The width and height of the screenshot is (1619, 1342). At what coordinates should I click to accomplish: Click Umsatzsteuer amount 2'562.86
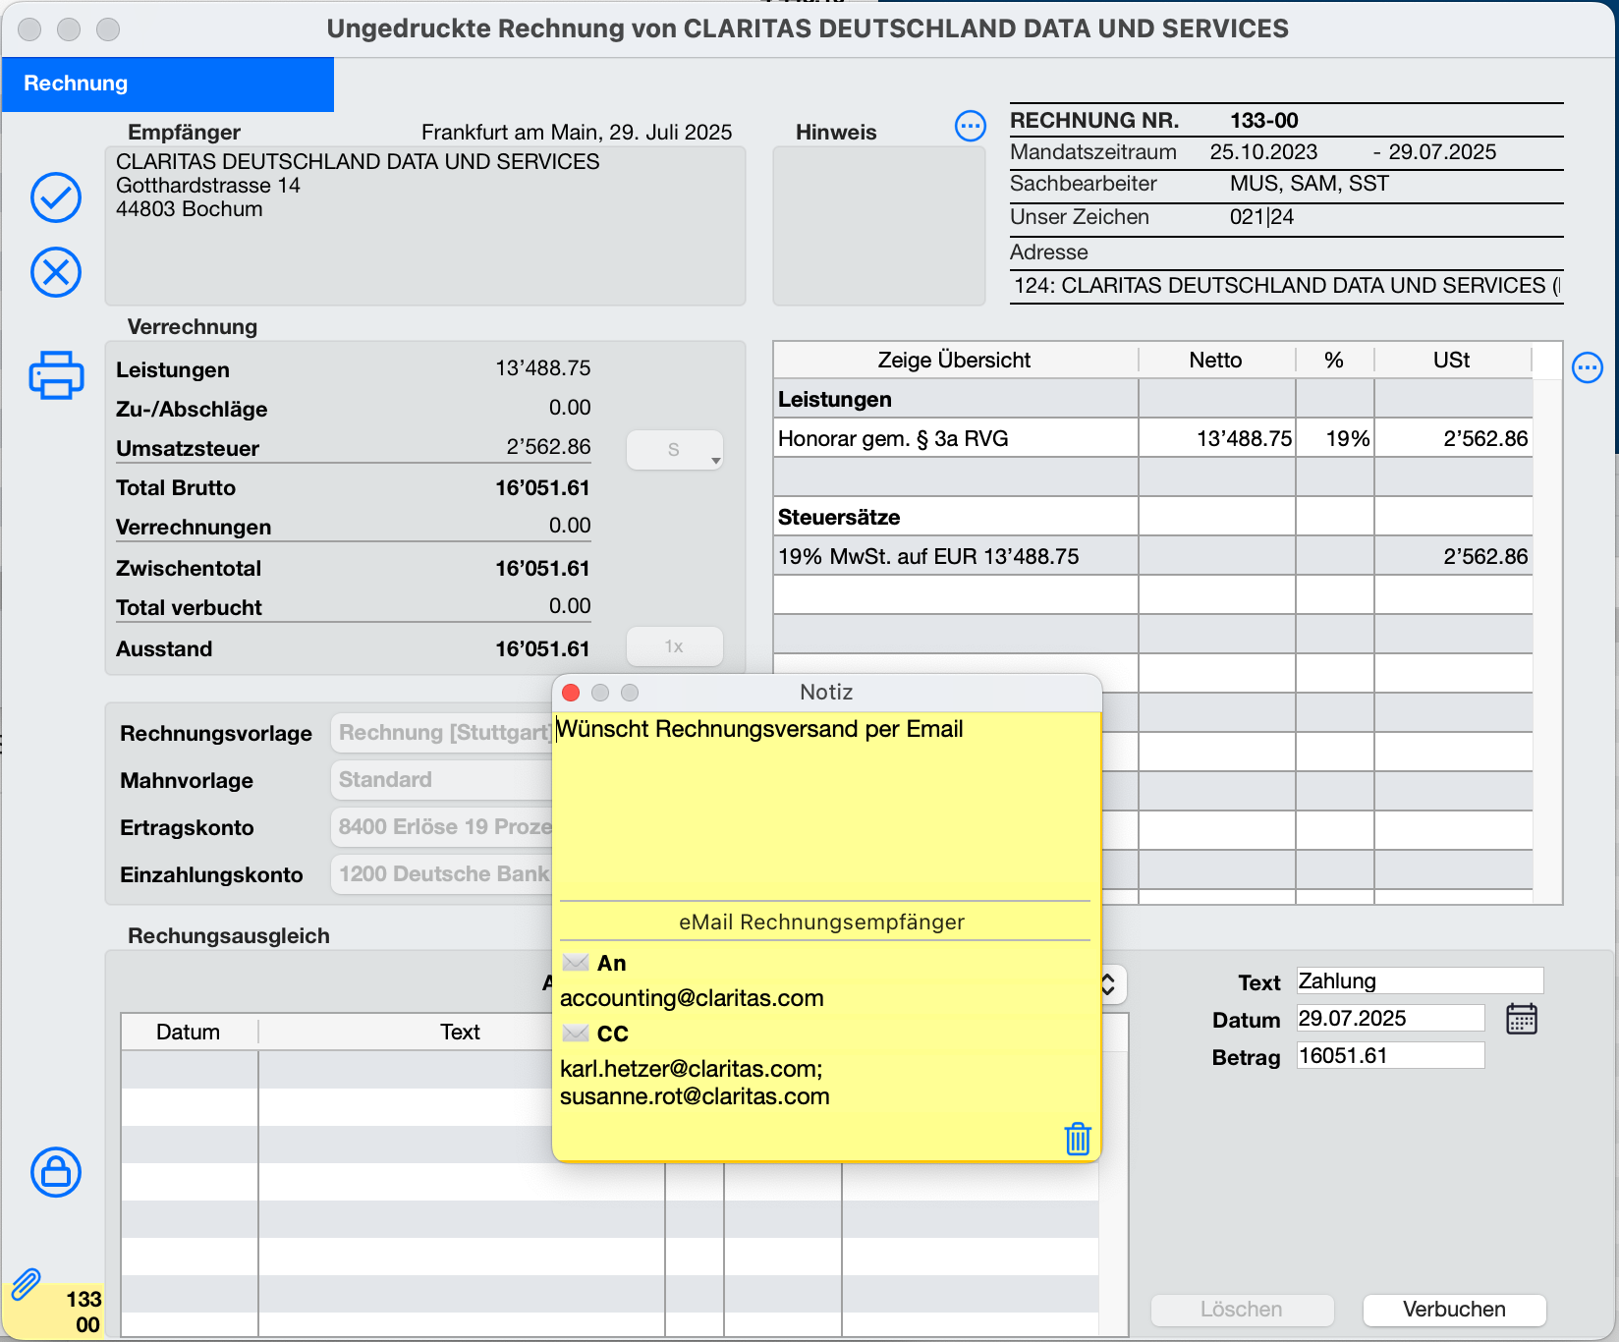[x=548, y=447]
